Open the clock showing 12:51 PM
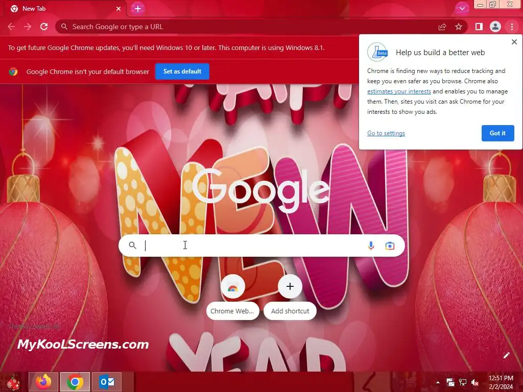Image resolution: width=523 pixels, height=392 pixels. [x=501, y=382]
